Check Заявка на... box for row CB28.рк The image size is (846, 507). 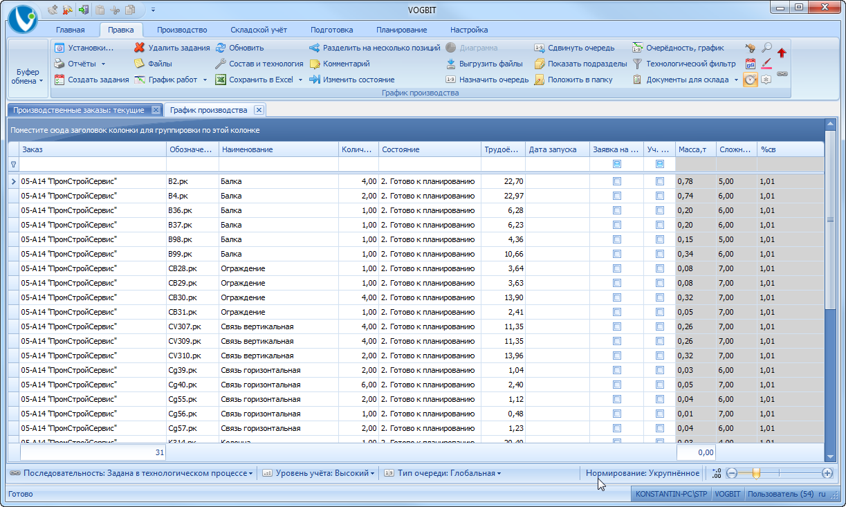[617, 268]
